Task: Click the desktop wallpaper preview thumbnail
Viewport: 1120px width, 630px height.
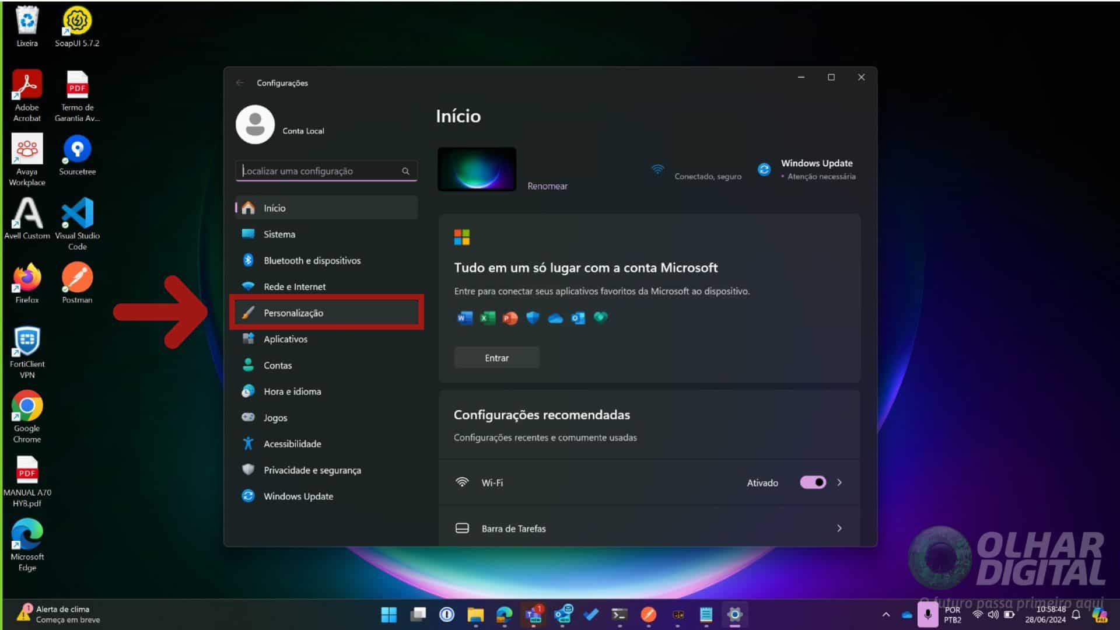Action: (x=477, y=169)
